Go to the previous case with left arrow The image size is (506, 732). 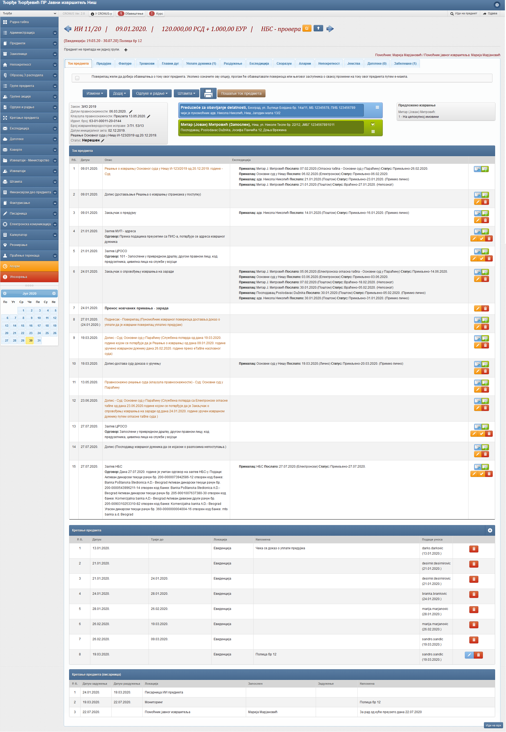tap(68, 29)
